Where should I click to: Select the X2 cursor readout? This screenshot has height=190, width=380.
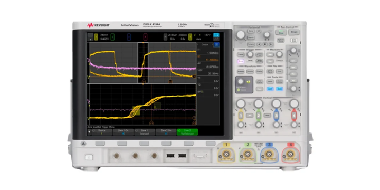[x=208, y=58]
